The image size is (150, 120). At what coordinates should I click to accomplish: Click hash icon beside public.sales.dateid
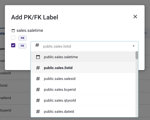(x=38, y=111)
